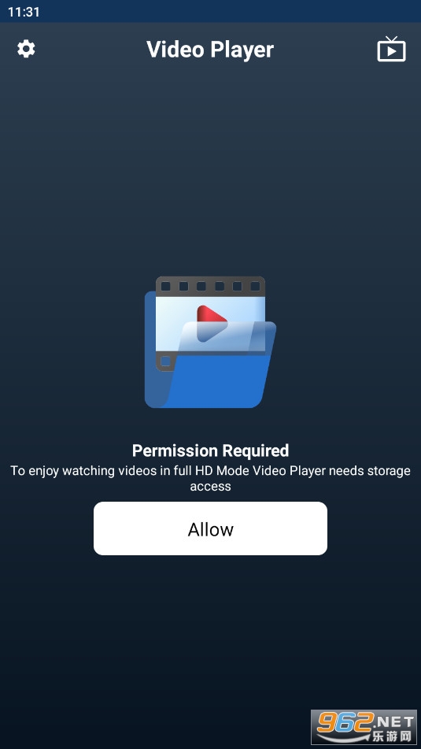Click the film strip top edge with sprocket holes

click(x=211, y=286)
